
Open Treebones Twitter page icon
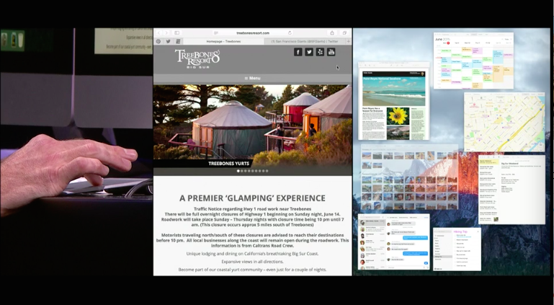tap(309, 52)
